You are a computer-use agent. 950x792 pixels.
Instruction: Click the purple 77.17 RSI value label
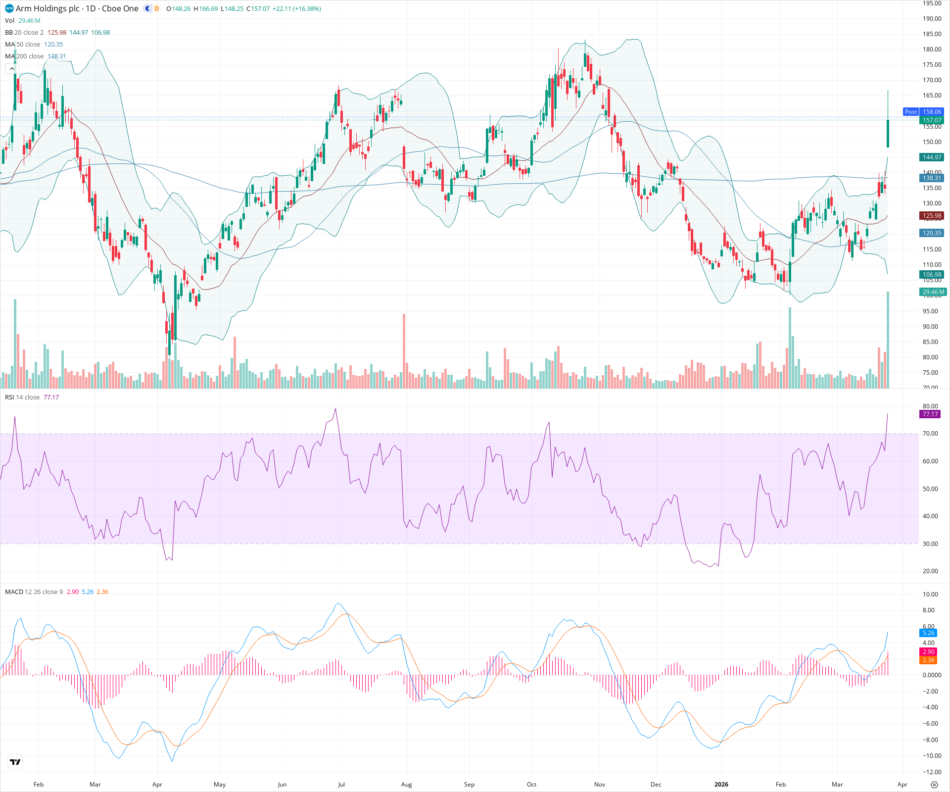(x=930, y=414)
